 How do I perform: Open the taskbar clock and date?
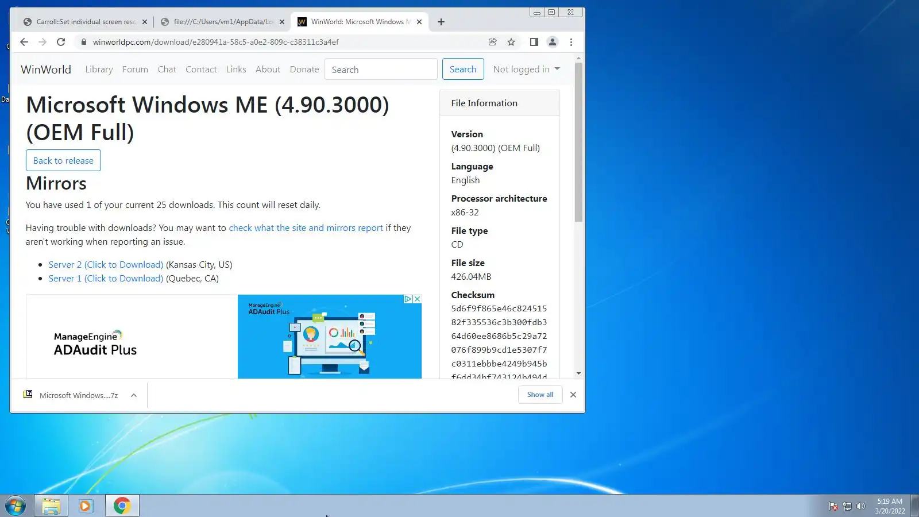(x=890, y=506)
